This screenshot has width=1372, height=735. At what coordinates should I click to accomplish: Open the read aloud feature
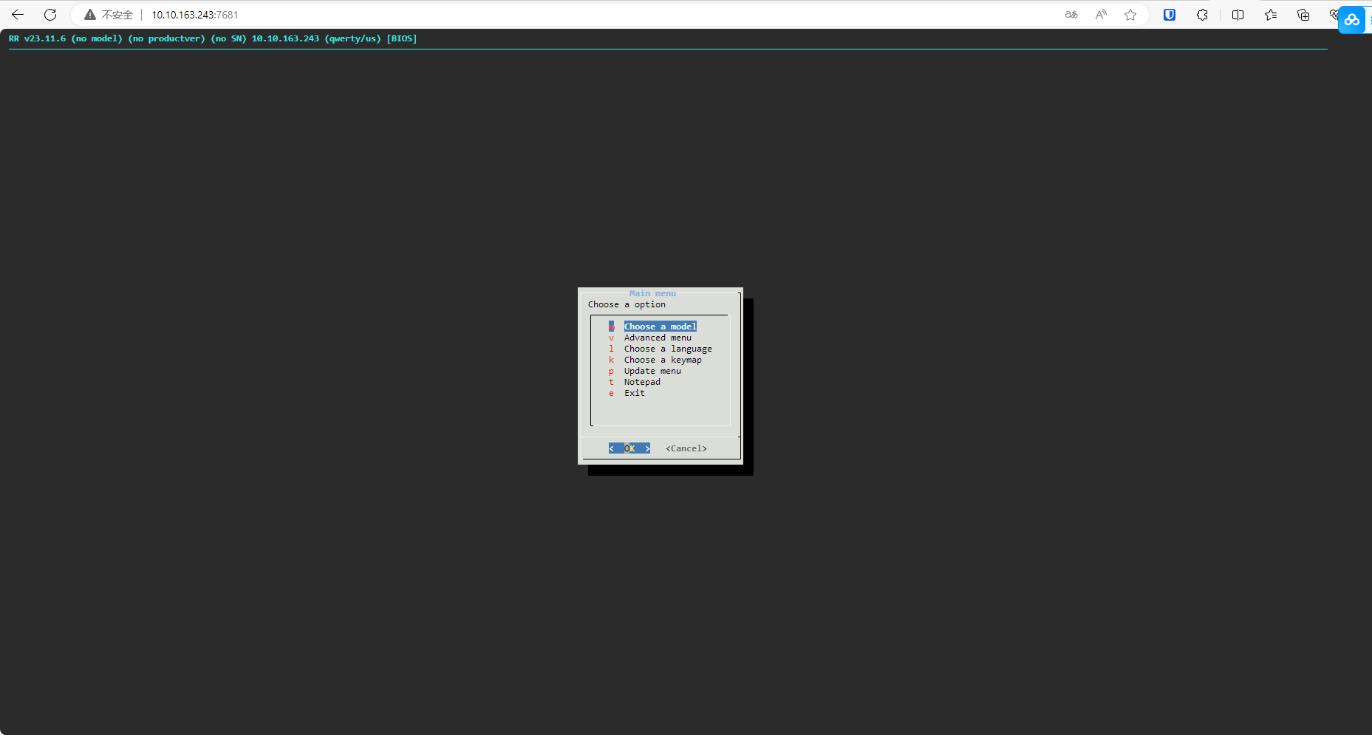(x=1101, y=15)
